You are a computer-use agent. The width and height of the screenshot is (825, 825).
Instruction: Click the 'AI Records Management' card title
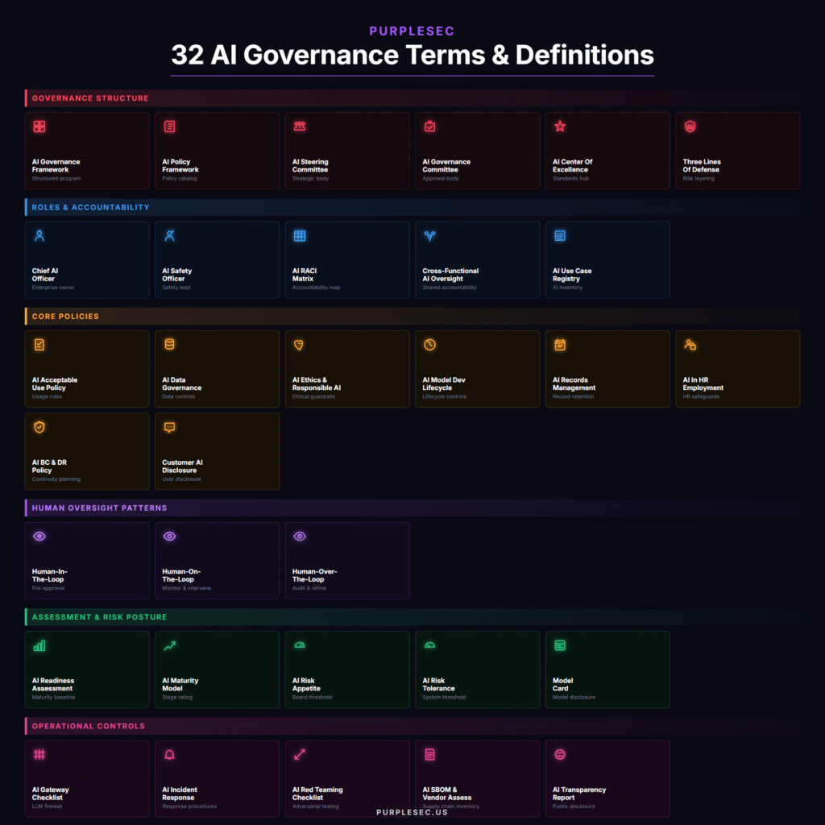coord(574,383)
